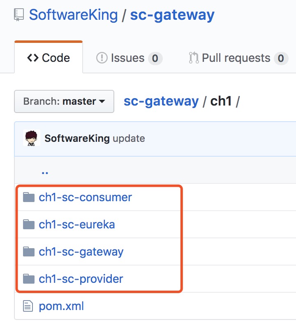Open the Issues tab
The width and height of the screenshot is (296, 329).
point(129,58)
